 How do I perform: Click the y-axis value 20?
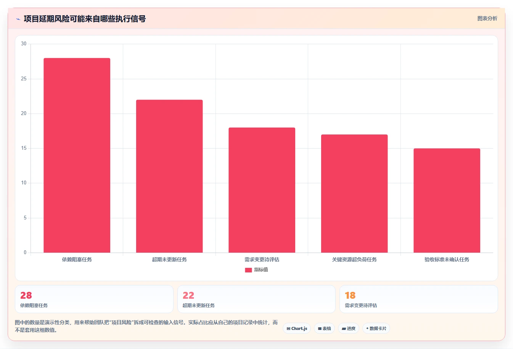click(x=24, y=114)
